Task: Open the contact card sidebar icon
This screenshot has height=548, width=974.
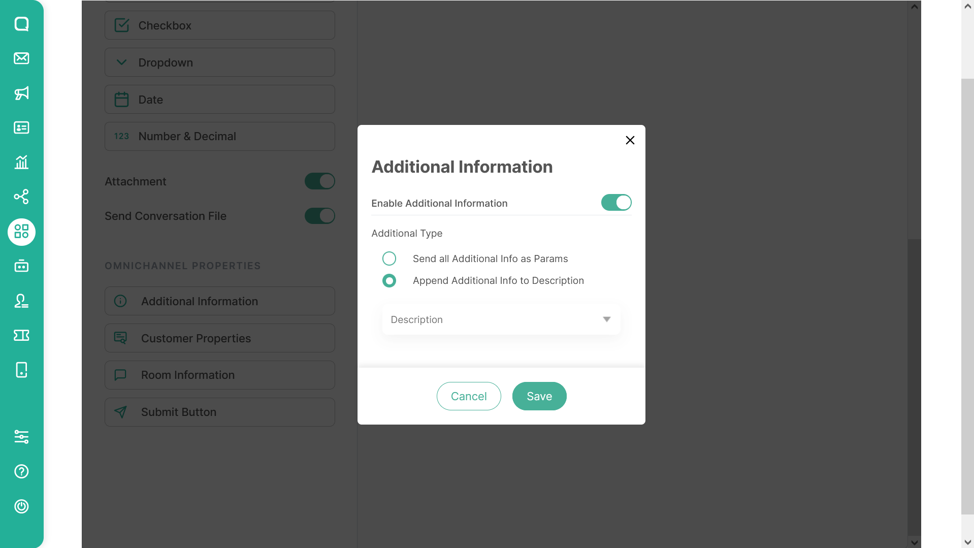Action: [21, 127]
